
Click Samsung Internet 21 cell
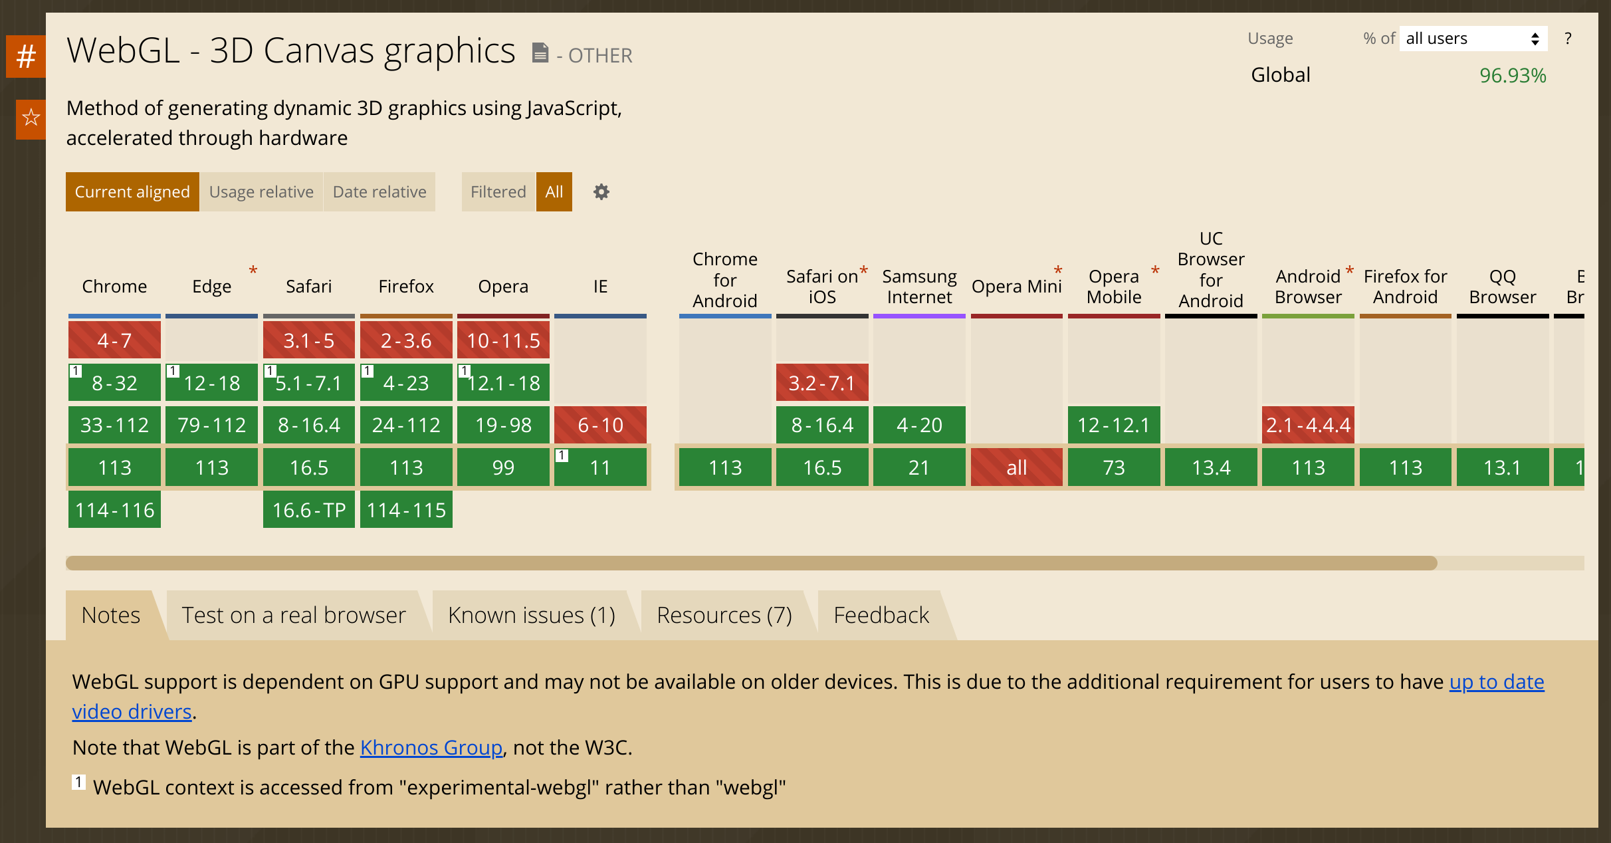click(919, 467)
